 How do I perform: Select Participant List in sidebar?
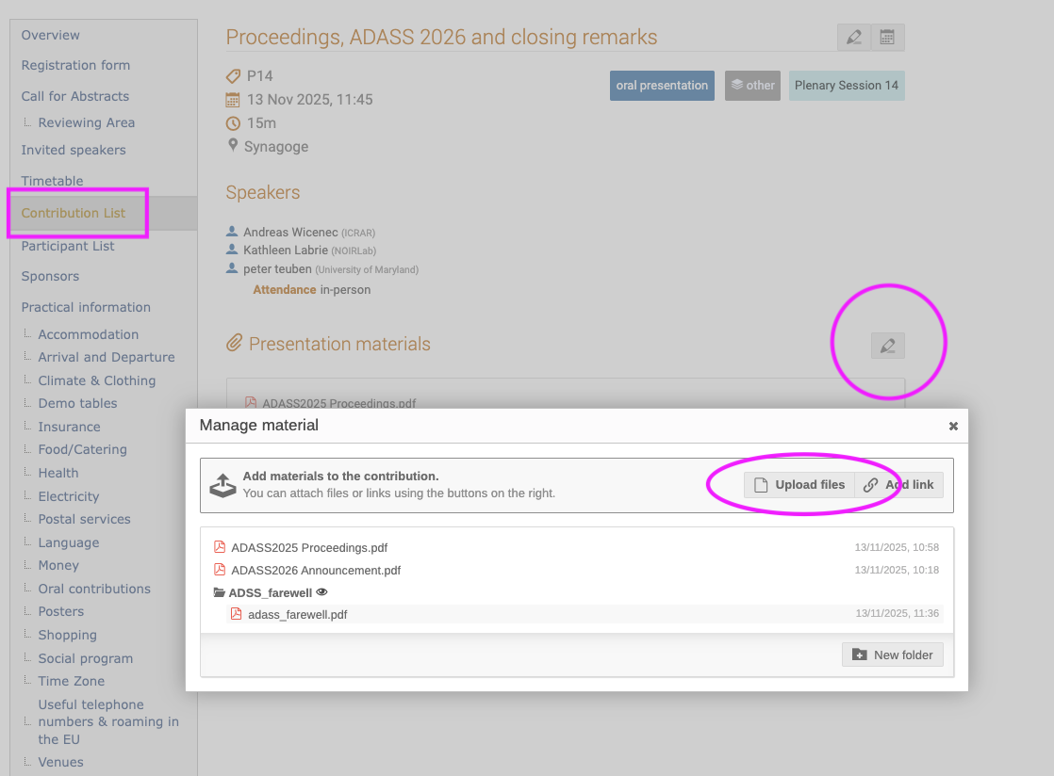(68, 246)
